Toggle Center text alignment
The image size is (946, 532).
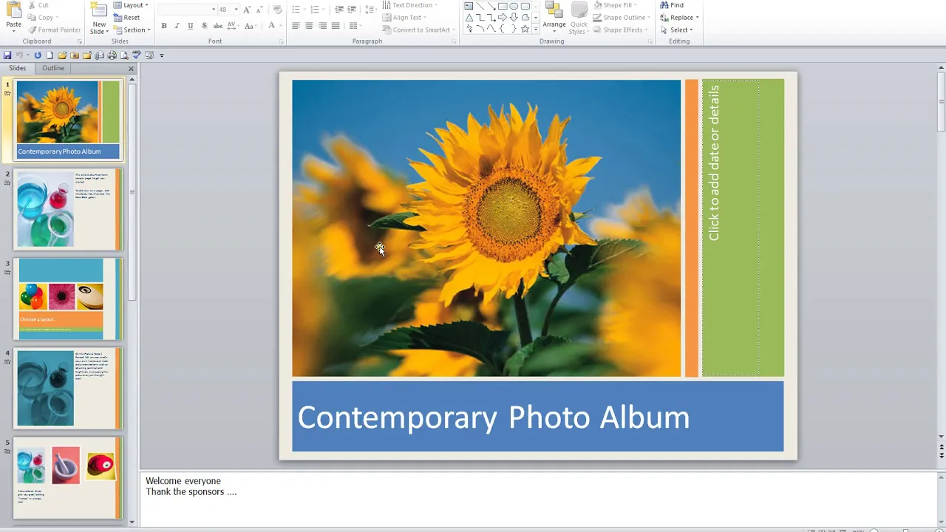pyautogui.click(x=309, y=25)
